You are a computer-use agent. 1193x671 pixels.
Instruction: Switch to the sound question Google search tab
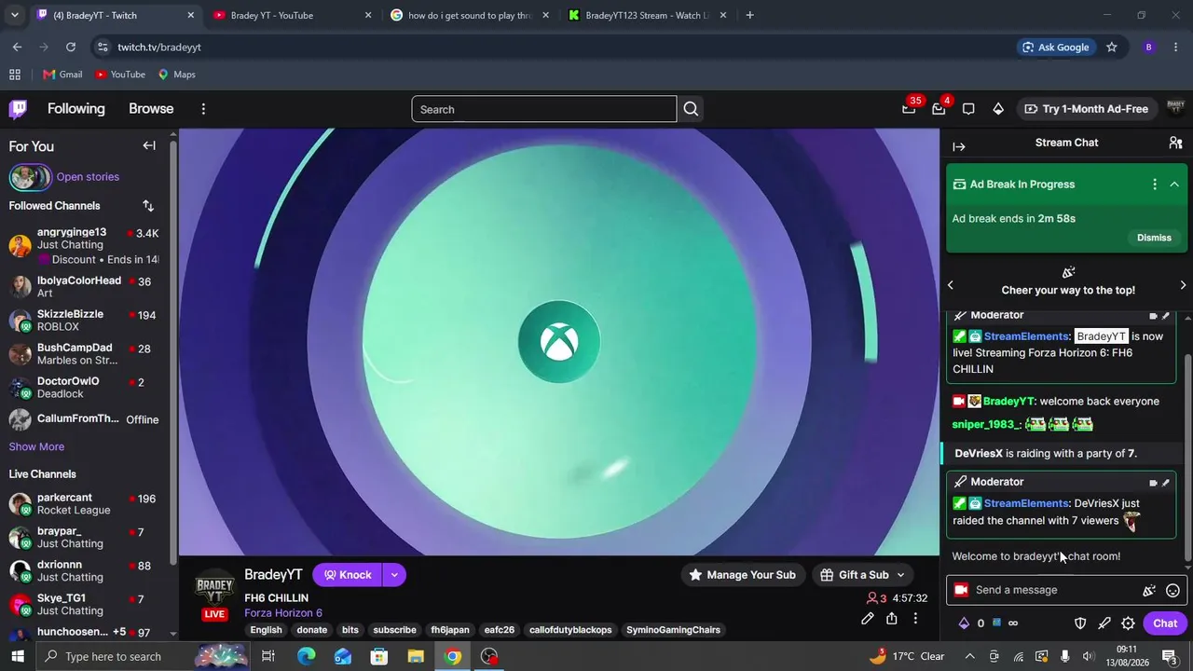(x=470, y=15)
